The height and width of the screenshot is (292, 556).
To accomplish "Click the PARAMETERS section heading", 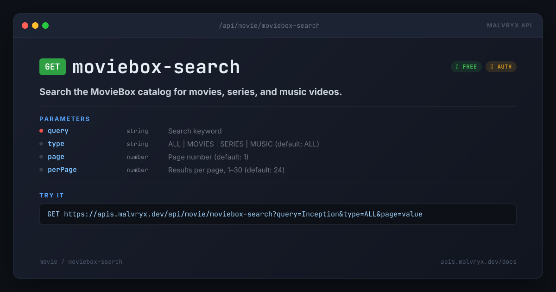I will pos(65,119).
